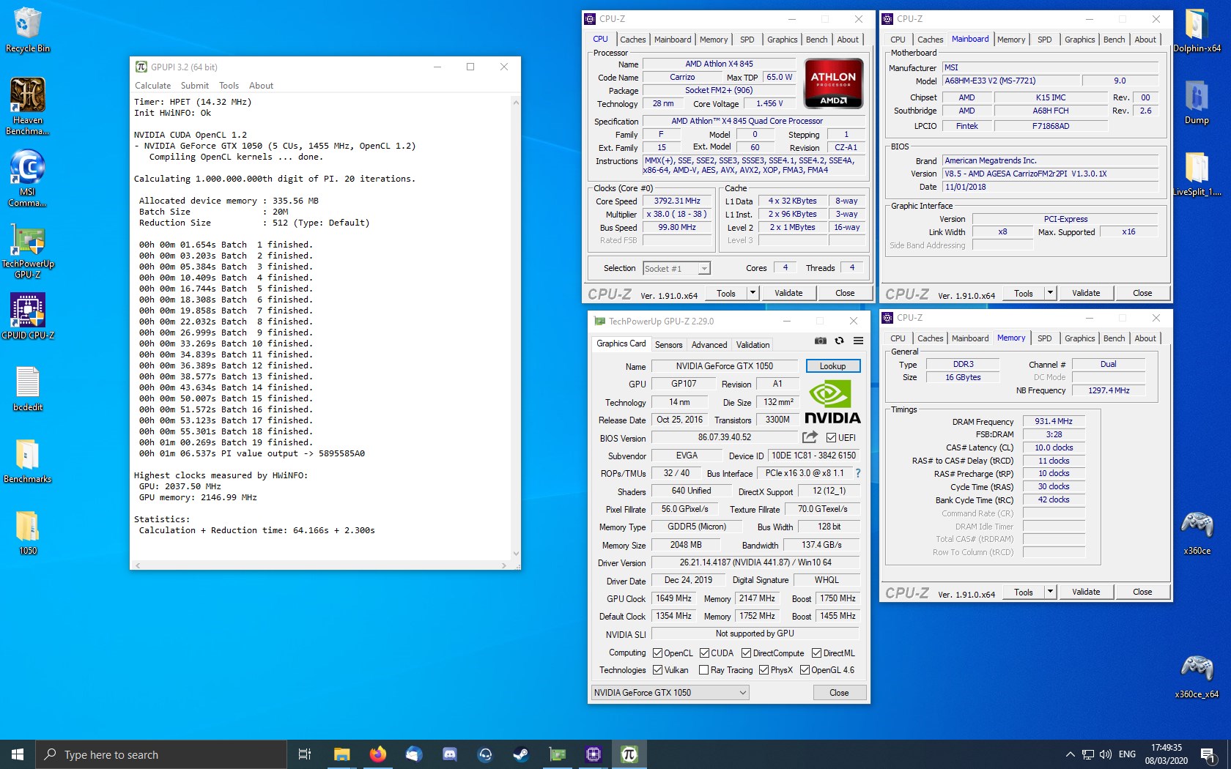Open Discord from the taskbar
Image resolution: width=1231 pixels, height=769 pixels.
[449, 754]
